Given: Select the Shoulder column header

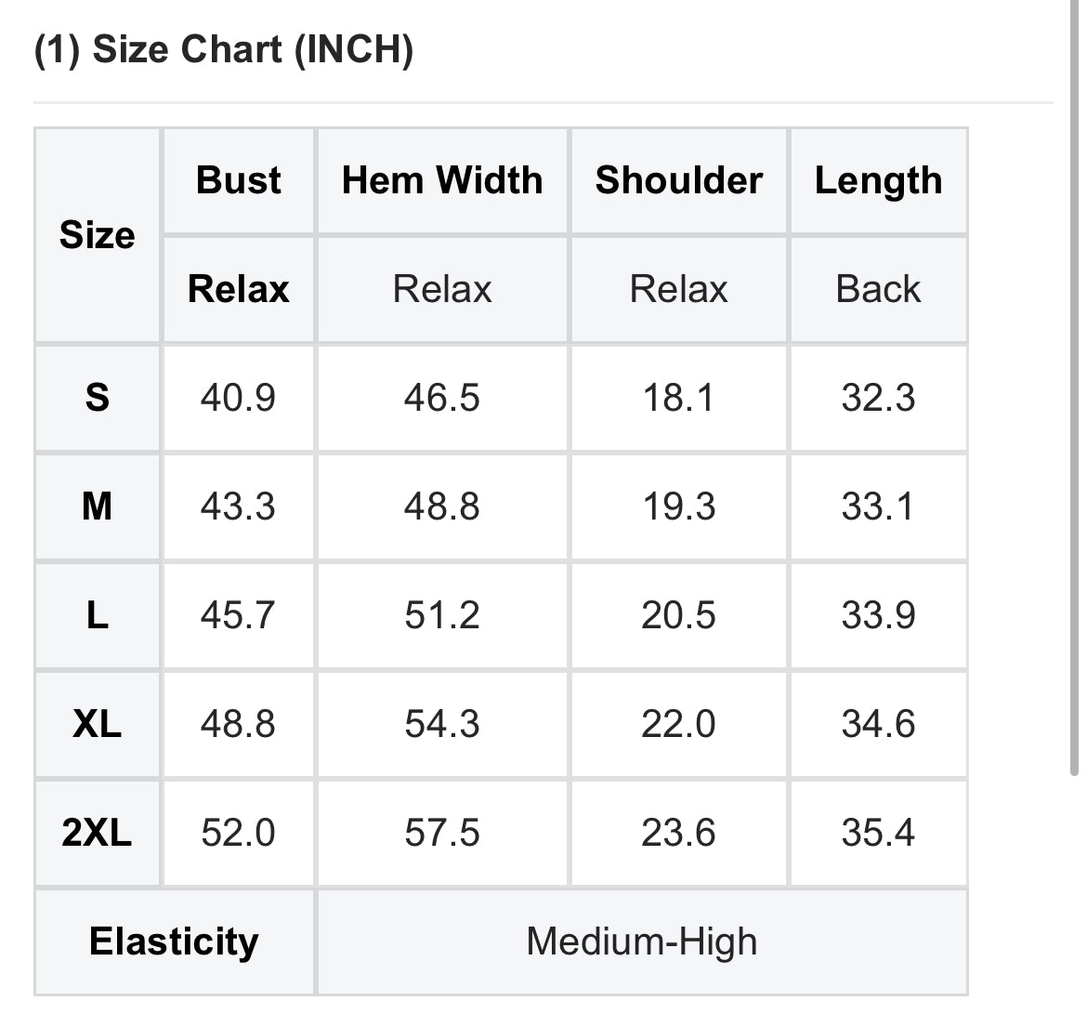Looking at the screenshot, I should coord(678,180).
